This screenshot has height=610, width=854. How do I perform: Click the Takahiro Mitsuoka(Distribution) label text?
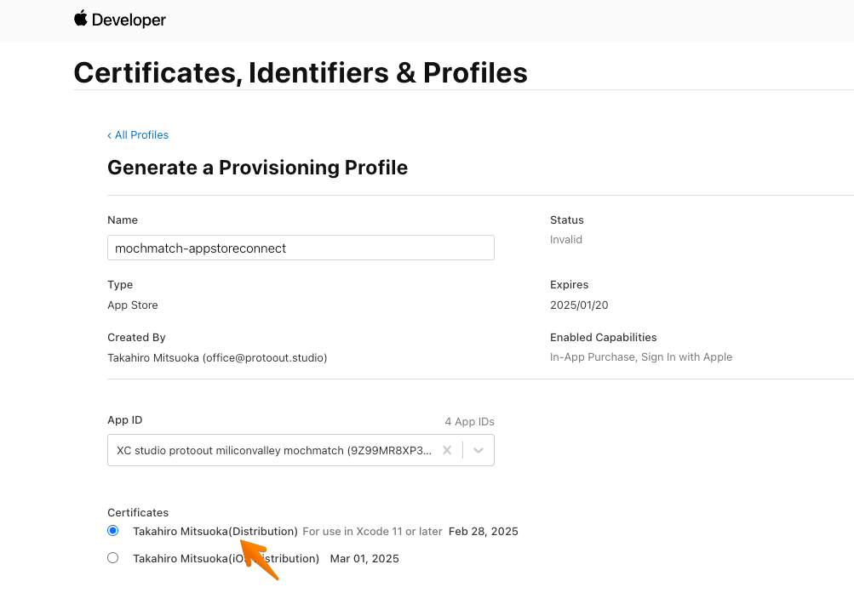[215, 531]
